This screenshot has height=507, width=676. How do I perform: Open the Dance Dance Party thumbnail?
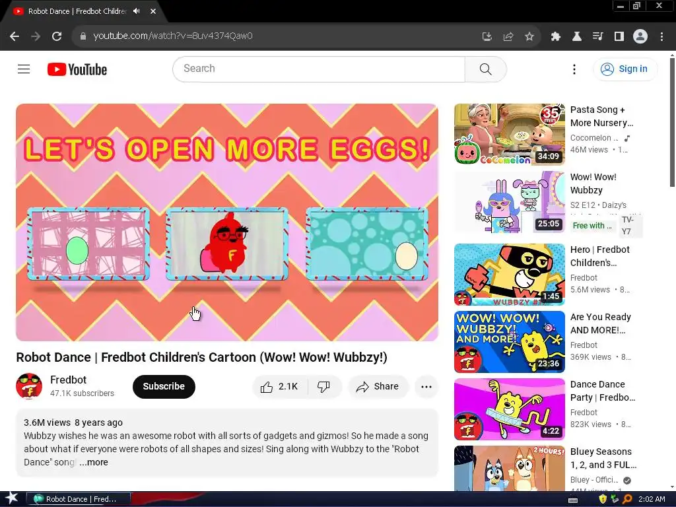(510, 409)
